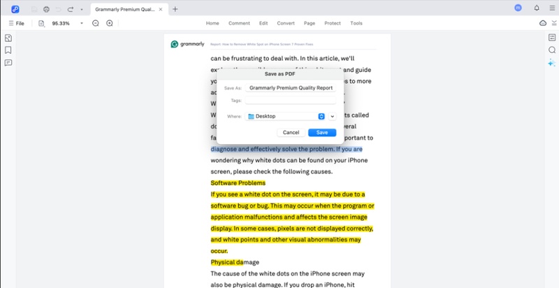This screenshot has width=559, height=288.
Task: Open the thumbnails panel in left sidebar
Action: (x=8, y=38)
